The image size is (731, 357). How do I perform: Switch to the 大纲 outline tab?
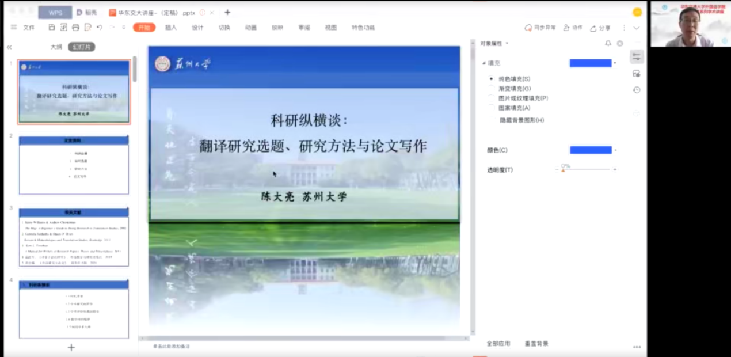click(56, 47)
